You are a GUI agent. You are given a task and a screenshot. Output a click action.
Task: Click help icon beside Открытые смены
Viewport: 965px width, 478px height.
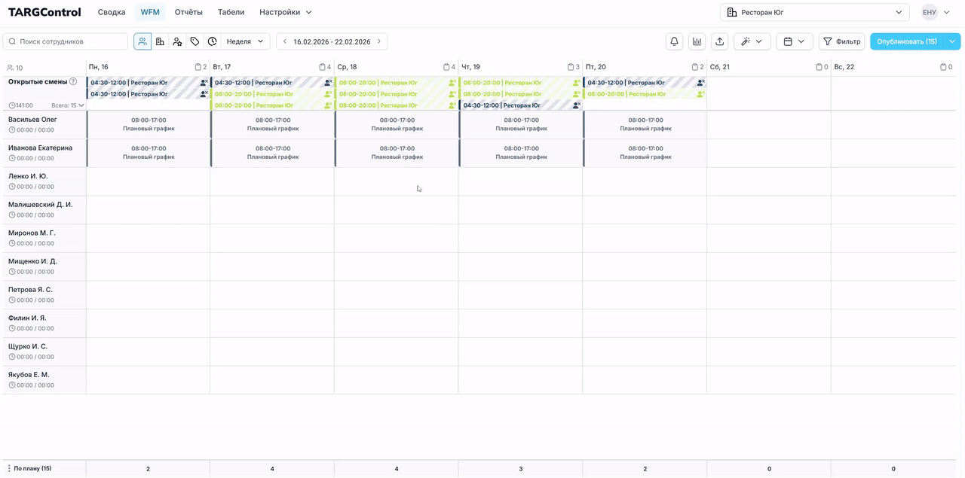73,81
